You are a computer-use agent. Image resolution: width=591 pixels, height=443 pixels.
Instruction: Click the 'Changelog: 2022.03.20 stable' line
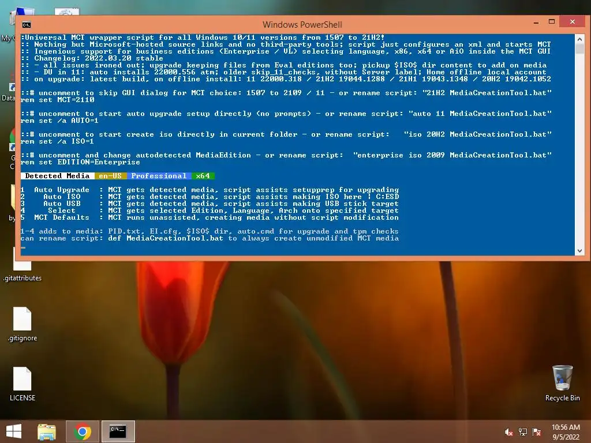(92, 58)
